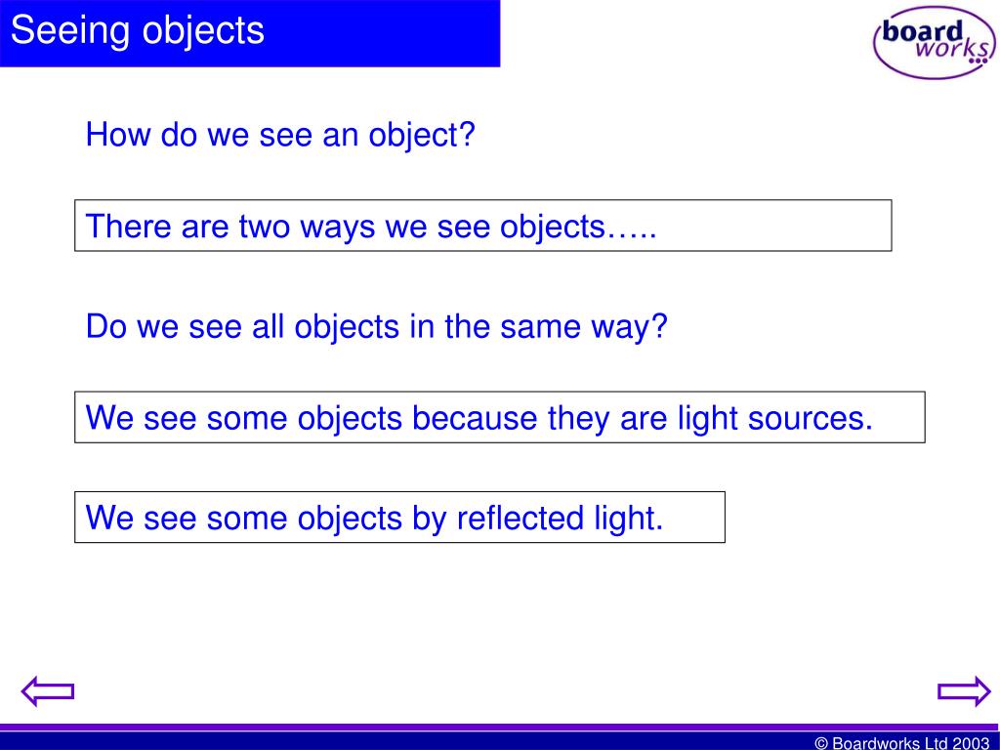Image resolution: width=1000 pixels, height=750 pixels.
Task: Select the 'reflected light' answer box
Action: [399, 518]
